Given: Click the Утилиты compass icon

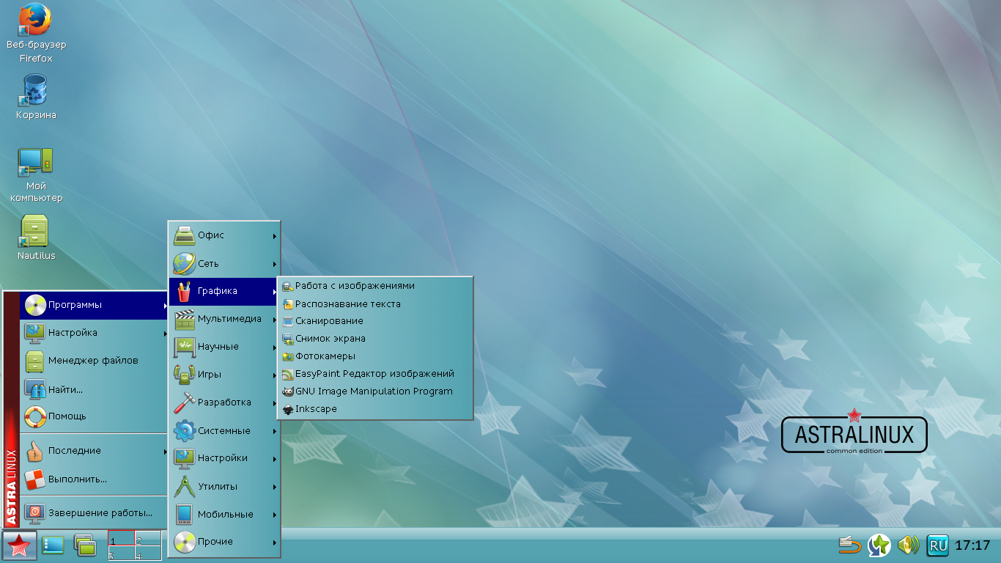Looking at the screenshot, I should (185, 487).
